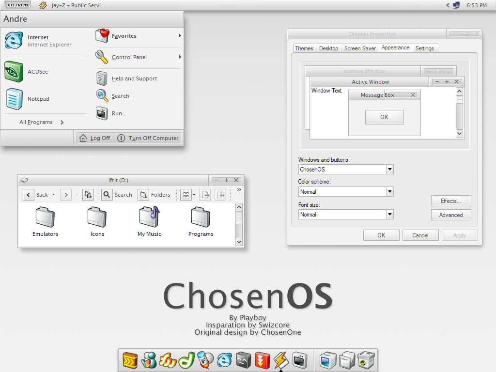
Task: Launch MSN Messenger from the dock
Action: (x=149, y=360)
